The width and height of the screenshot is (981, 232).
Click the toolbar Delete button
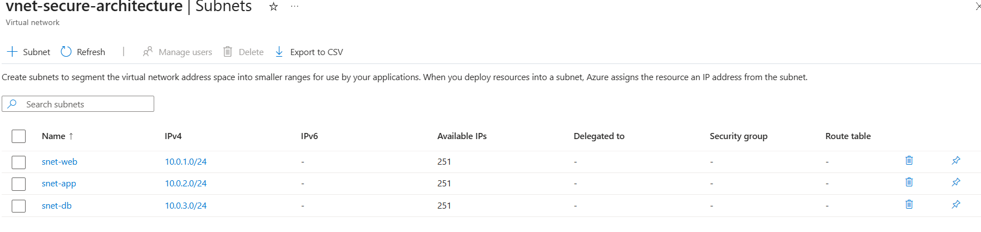pos(243,52)
